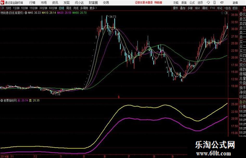Expand the 更多 periods list

click(93, 8)
